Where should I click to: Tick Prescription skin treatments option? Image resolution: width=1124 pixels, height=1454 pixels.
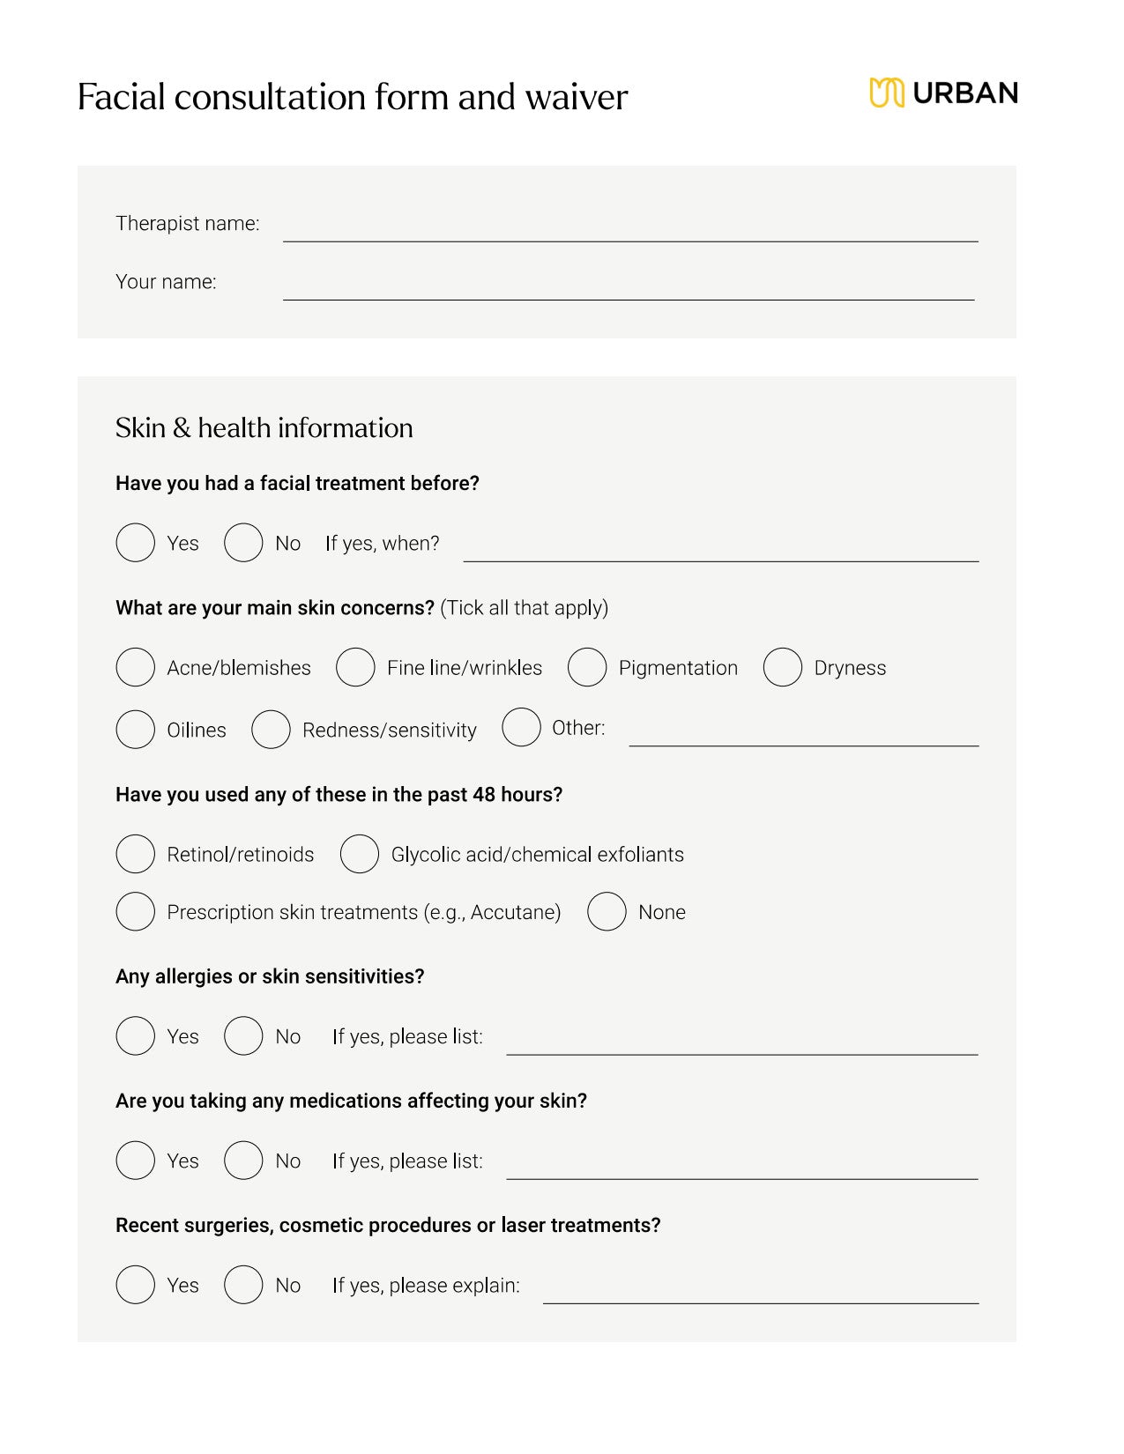click(136, 912)
